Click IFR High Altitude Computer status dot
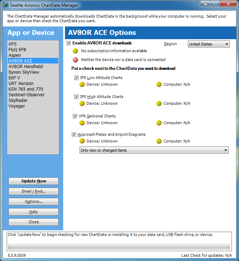 159,104
